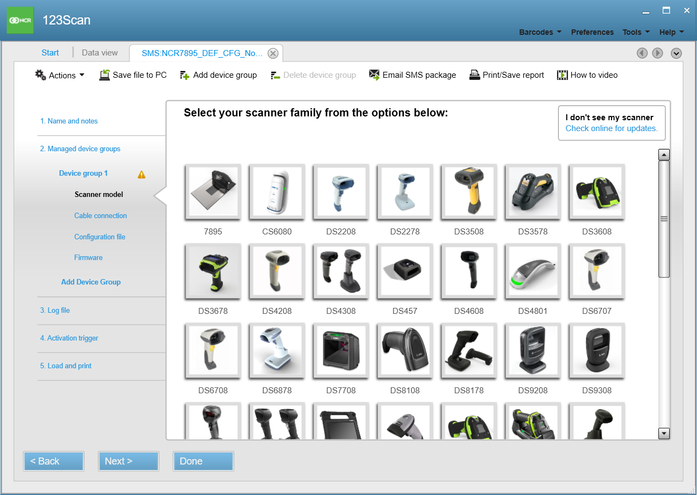Viewport: 697px width, 495px height.
Task: Click the scanner list scroll down arrow
Action: point(664,434)
